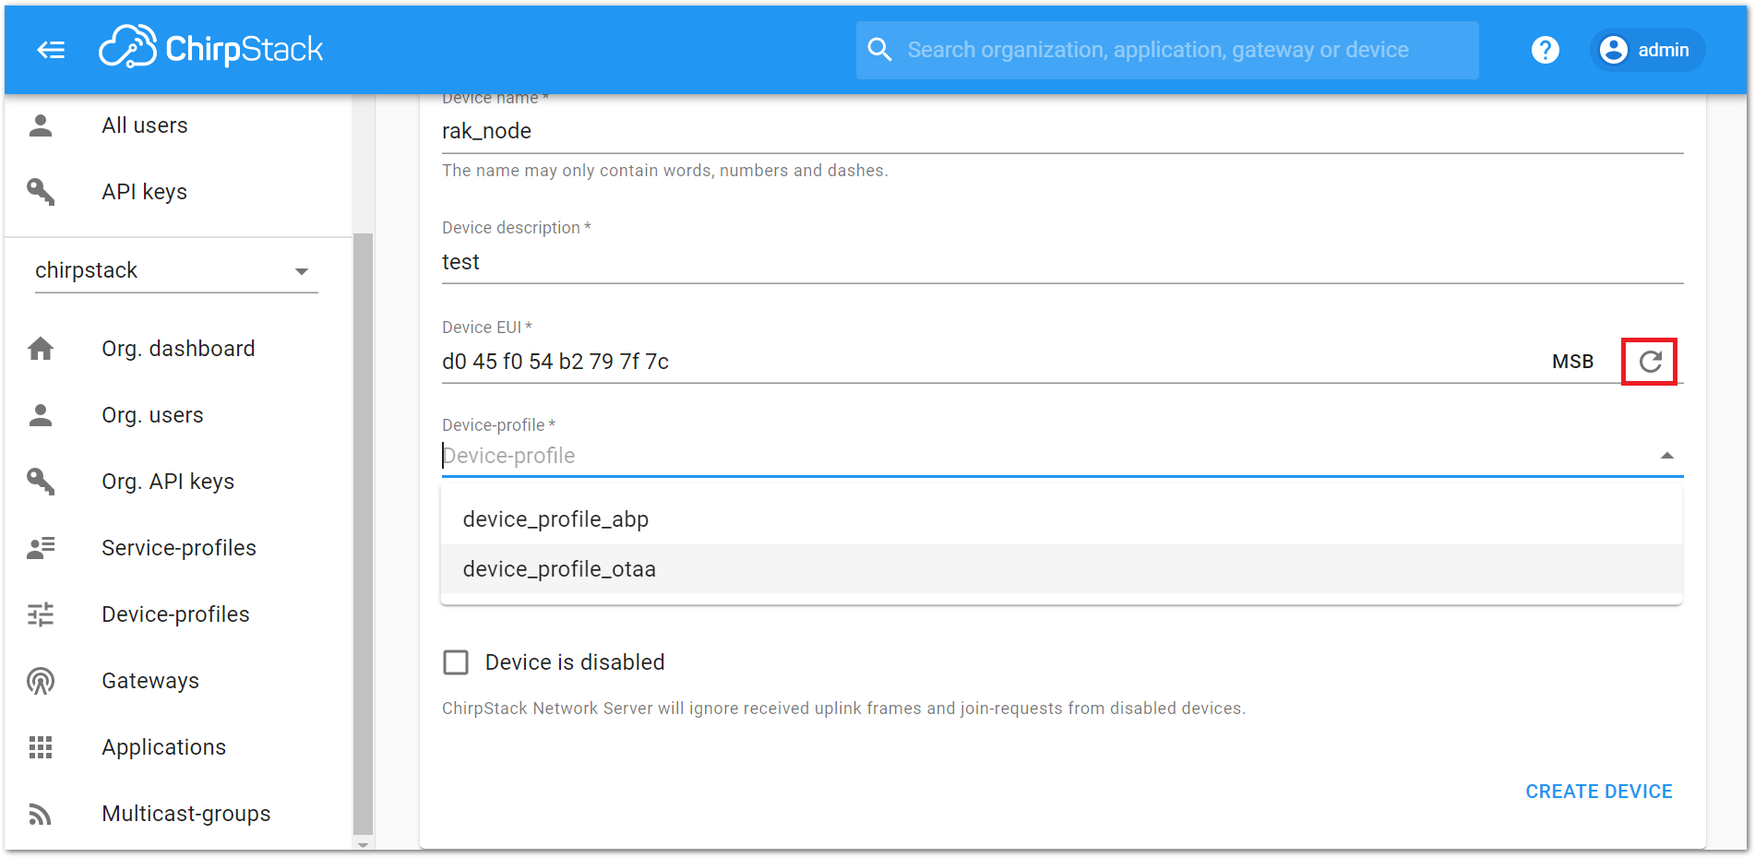Click the regenerate Device EUI icon
1755x858 pixels.
click(1650, 362)
